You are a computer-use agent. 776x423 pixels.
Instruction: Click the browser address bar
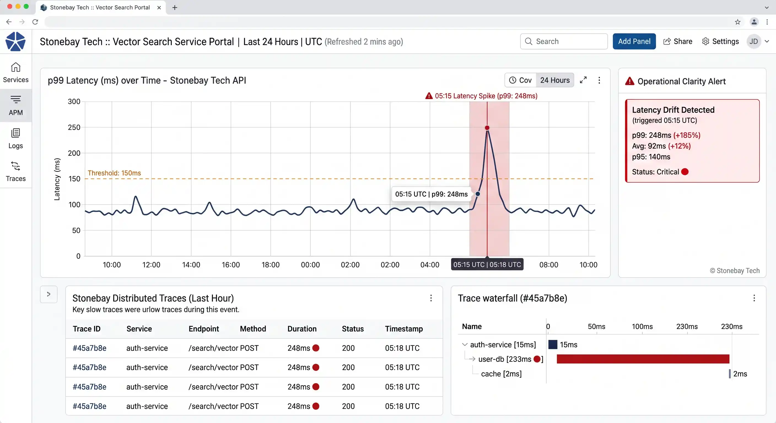389,22
